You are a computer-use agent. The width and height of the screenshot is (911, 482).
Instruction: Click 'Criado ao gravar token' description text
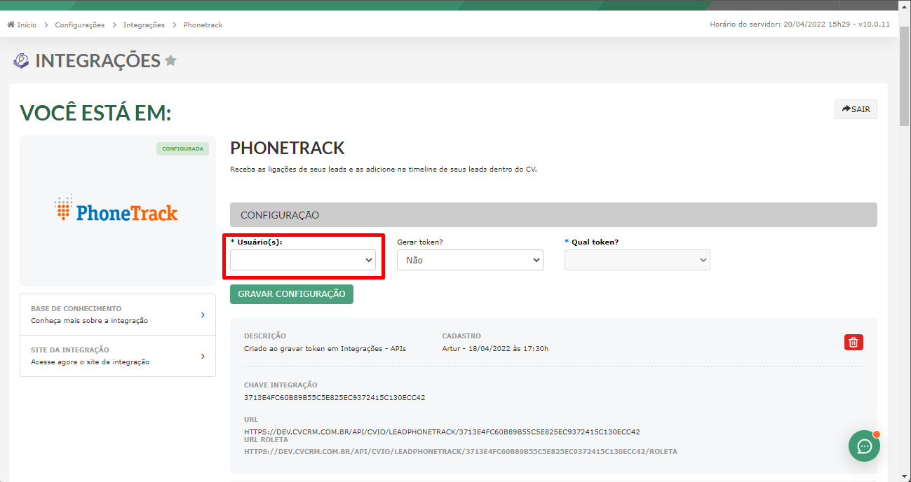click(x=325, y=348)
